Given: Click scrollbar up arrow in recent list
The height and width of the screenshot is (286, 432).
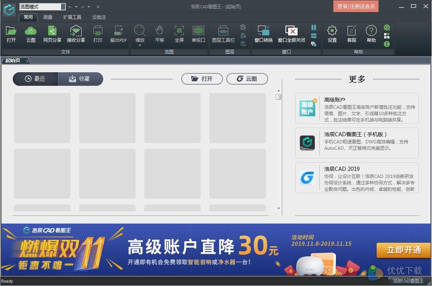Looking at the screenshot, I should pyautogui.click(x=279, y=91).
